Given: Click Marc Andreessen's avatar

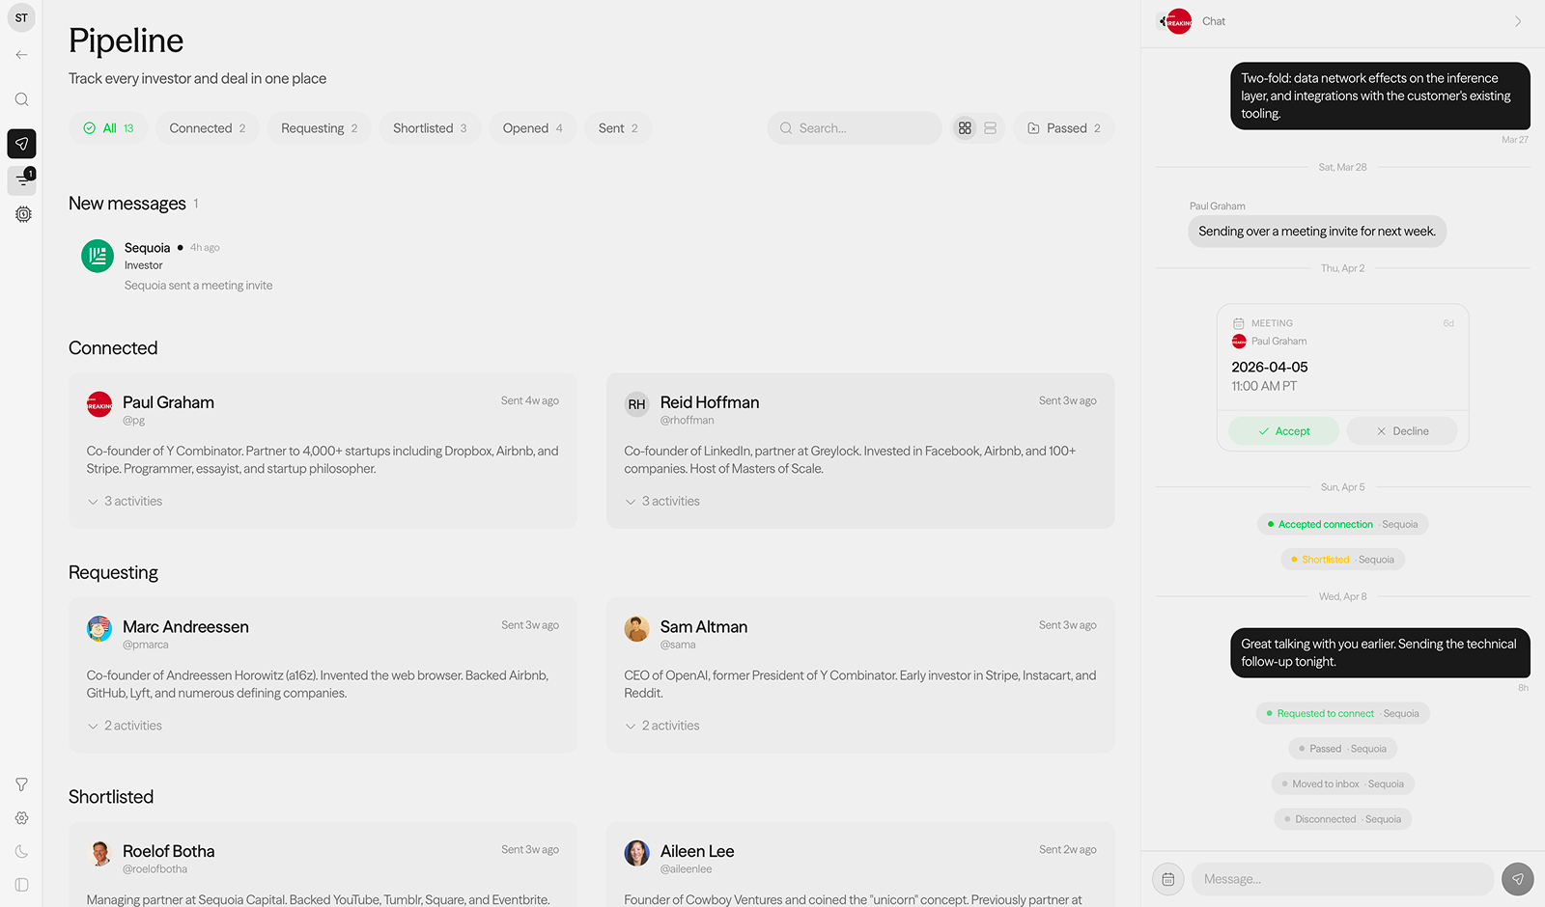Looking at the screenshot, I should point(99,629).
